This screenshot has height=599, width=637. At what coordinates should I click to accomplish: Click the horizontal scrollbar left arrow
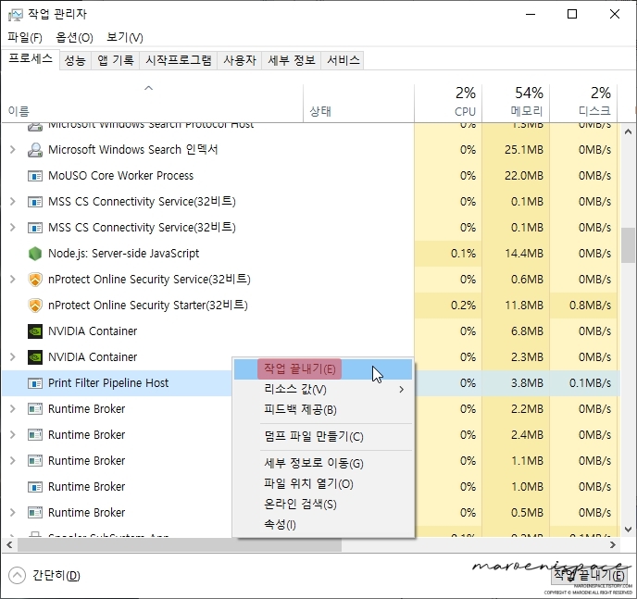tap(10, 545)
